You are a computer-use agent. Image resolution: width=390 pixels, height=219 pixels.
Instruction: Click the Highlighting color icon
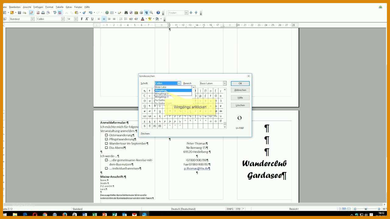coord(150,19)
